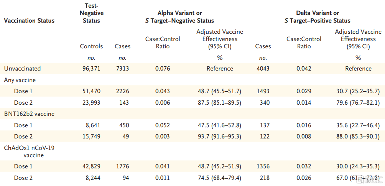The height and width of the screenshot is (186, 385).
Task: Click the "Reference" cell under Alpha Variant
Action: [220, 69]
